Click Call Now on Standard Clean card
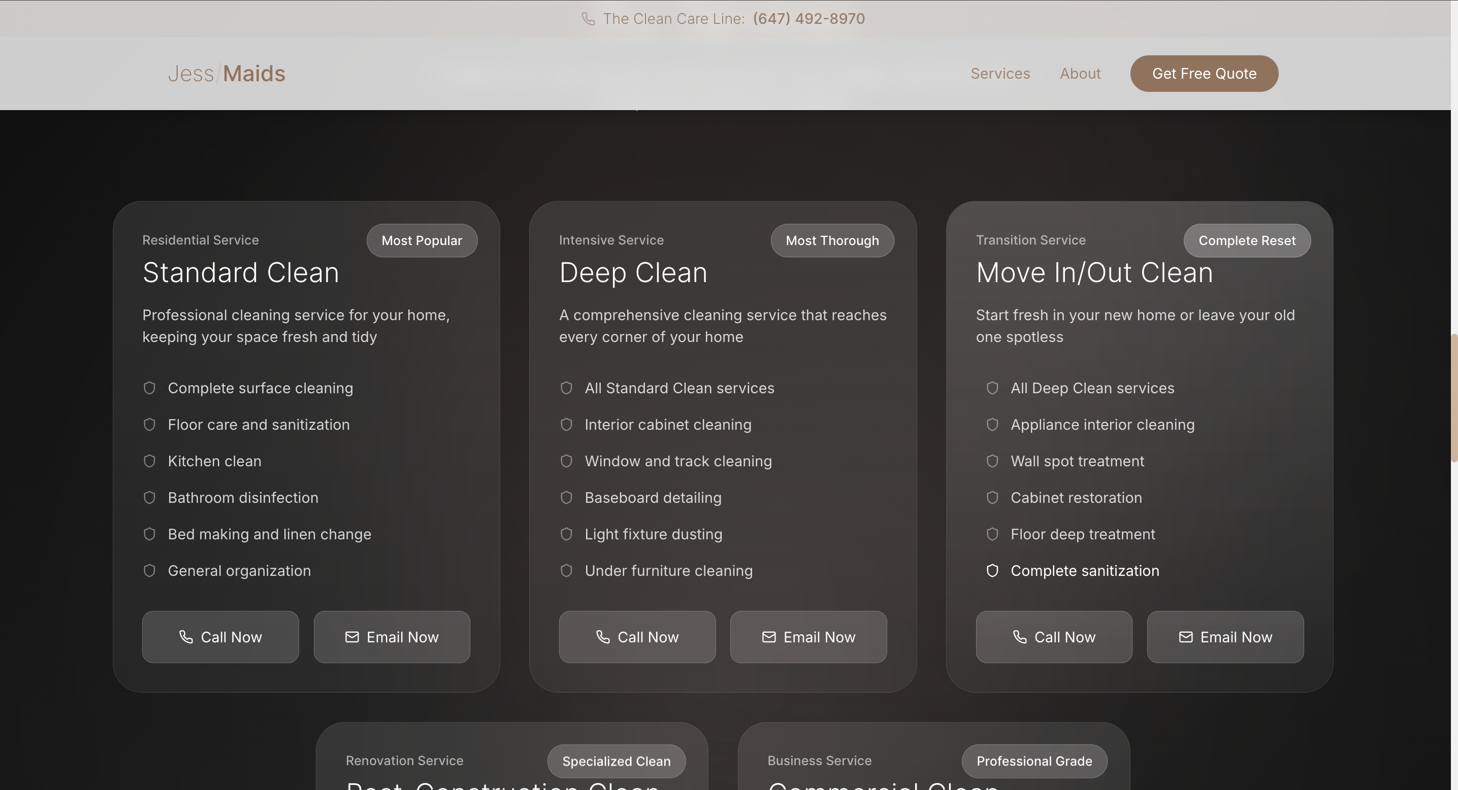Image resolution: width=1458 pixels, height=790 pixels. click(220, 637)
